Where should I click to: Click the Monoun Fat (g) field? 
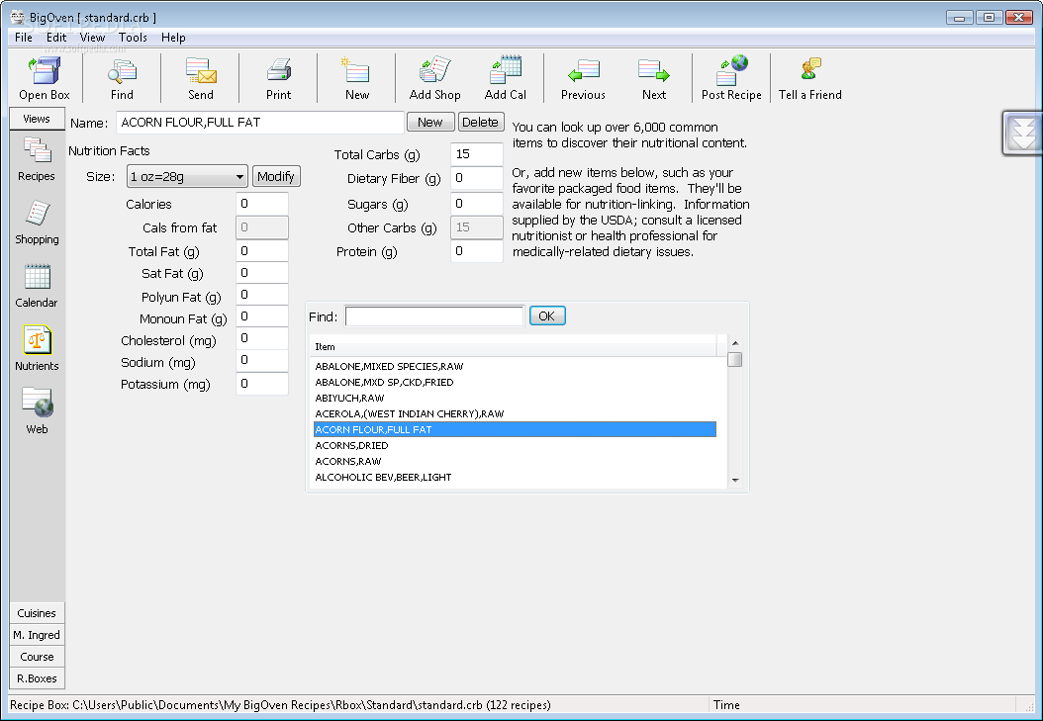point(262,316)
